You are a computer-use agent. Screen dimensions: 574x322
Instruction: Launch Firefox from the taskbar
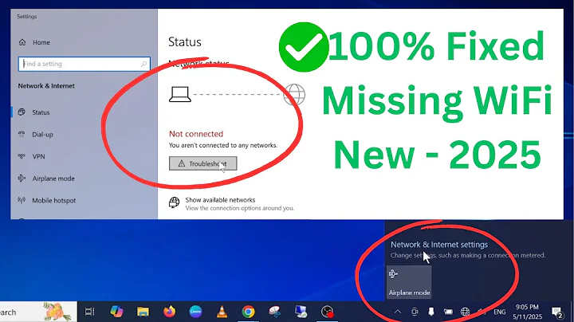(x=169, y=312)
